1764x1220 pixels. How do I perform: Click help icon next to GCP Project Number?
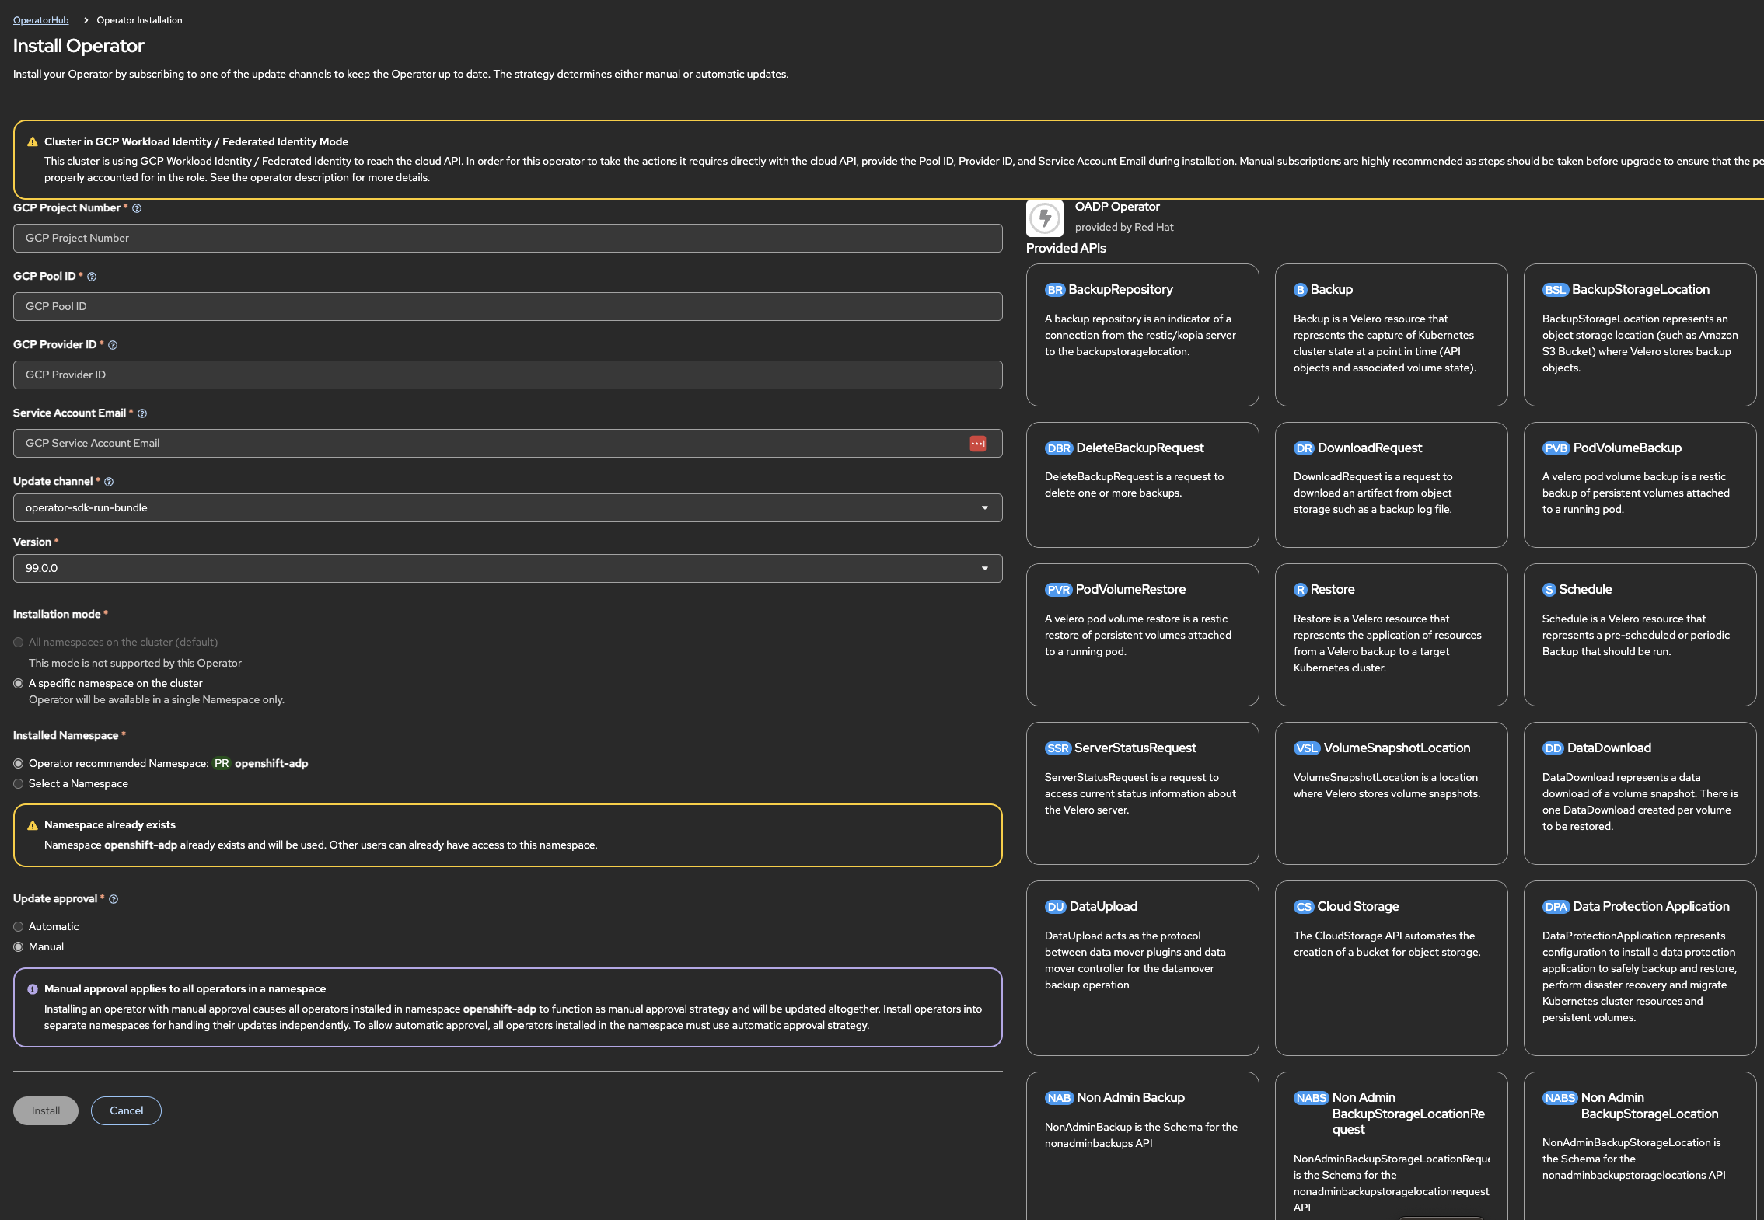(137, 208)
